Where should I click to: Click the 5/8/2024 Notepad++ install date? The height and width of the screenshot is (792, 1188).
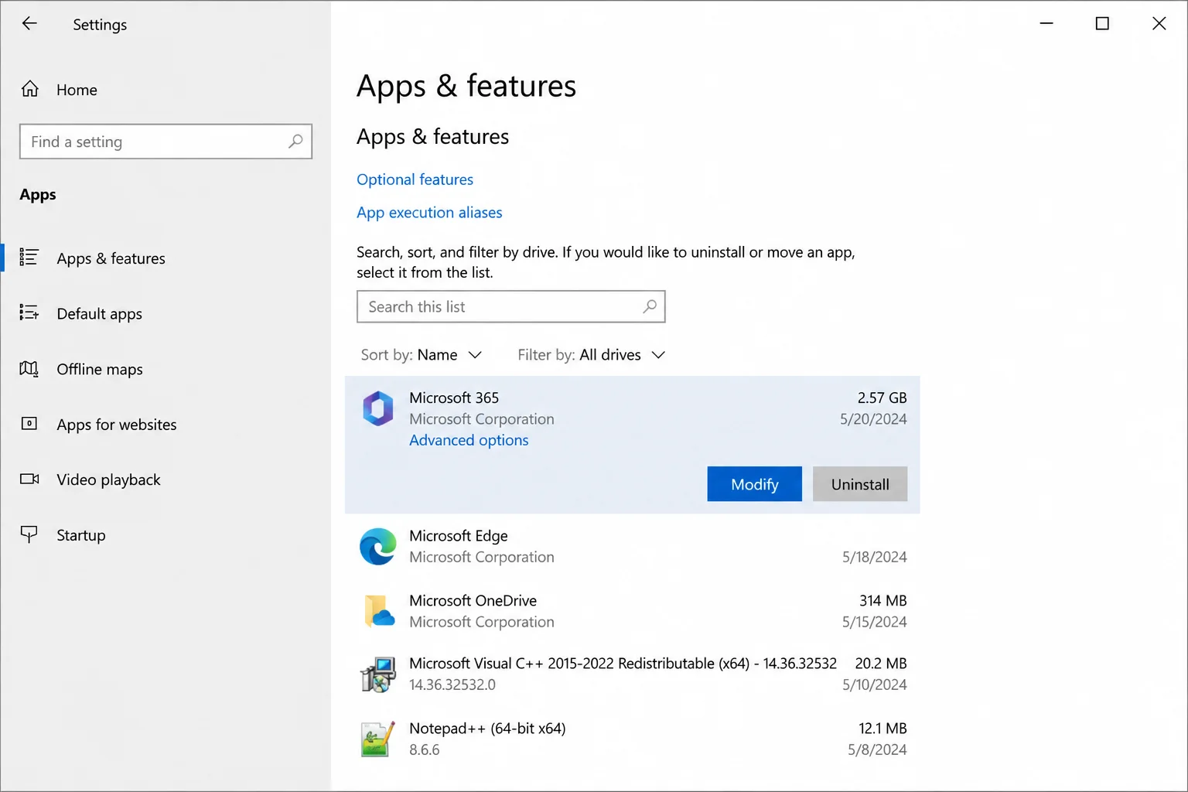(x=877, y=749)
